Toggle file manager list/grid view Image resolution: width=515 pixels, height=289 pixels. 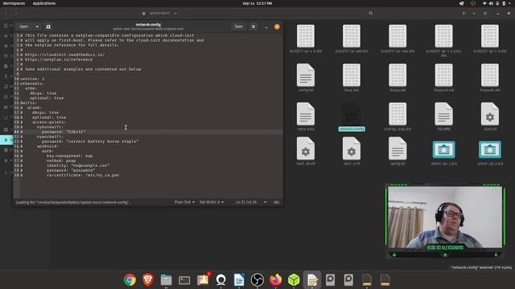pos(464,14)
